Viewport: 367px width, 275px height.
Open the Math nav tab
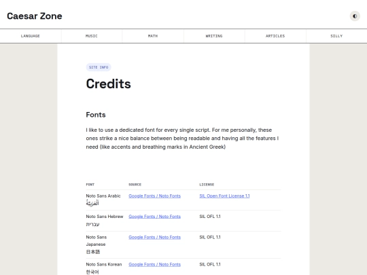pyautogui.click(x=153, y=36)
